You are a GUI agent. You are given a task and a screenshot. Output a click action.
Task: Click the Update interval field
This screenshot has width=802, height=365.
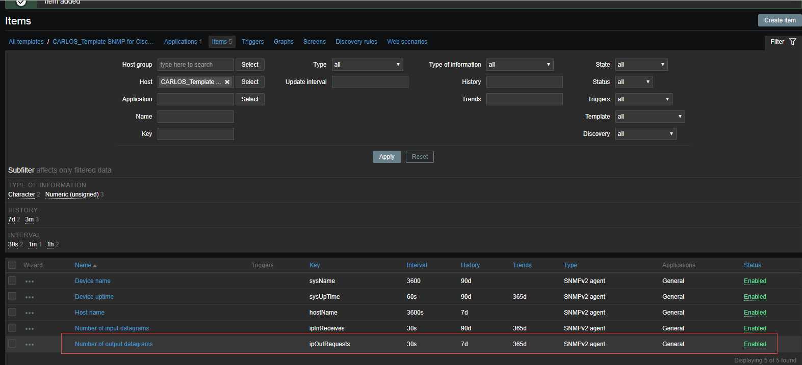pos(370,82)
